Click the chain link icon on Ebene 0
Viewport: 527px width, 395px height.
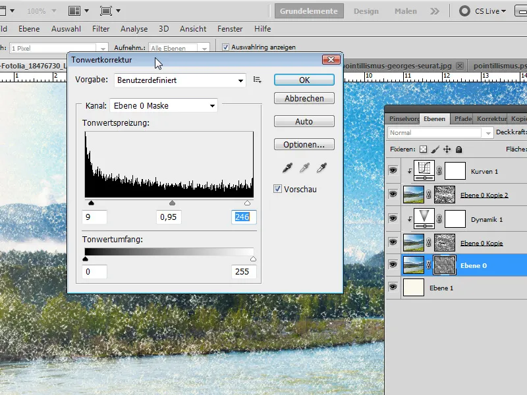click(x=429, y=265)
